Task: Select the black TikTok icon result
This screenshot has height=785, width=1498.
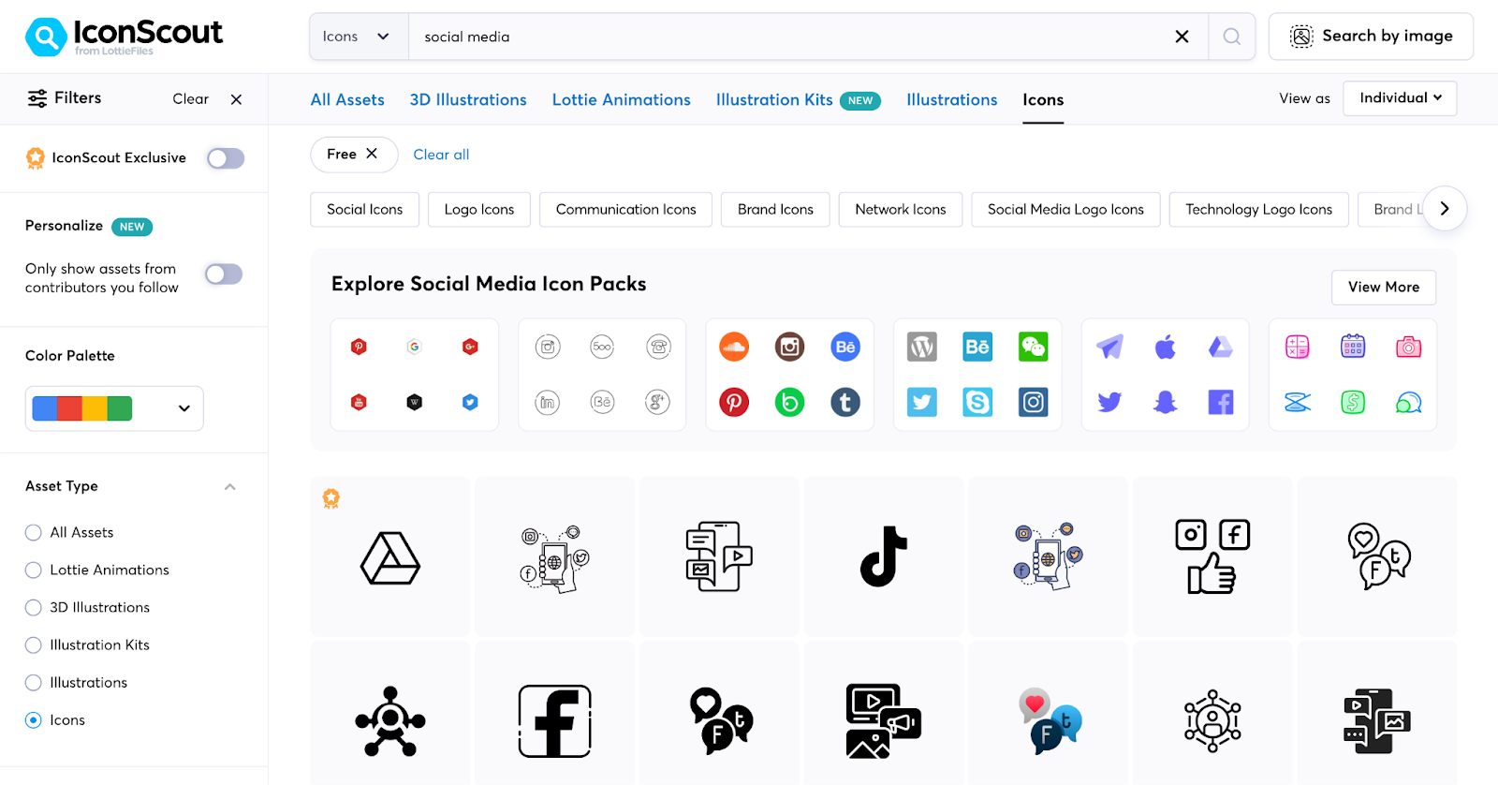Action: click(x=884, y=557)
